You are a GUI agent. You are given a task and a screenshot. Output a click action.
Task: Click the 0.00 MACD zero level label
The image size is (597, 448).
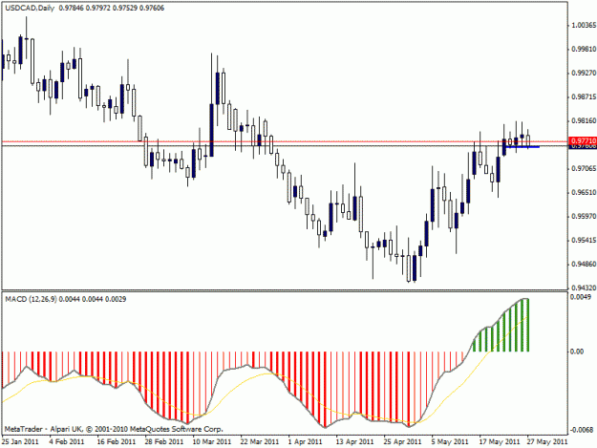(577, 352)
